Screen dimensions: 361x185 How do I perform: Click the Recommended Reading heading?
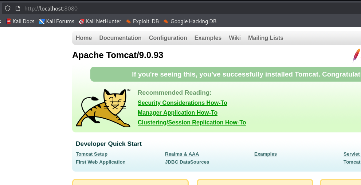(x=174, y=92)
